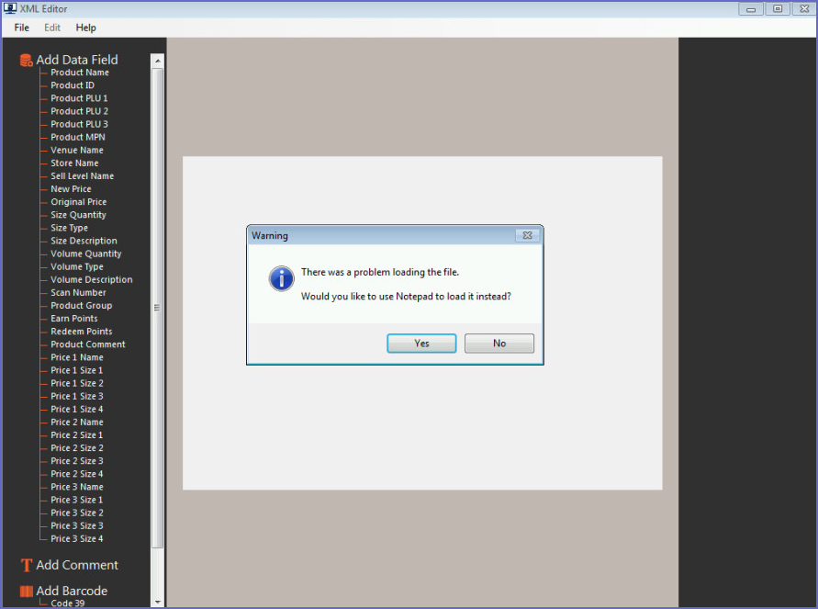Click the XML Editor app icon in title bar

pyautogui.click(x=10, y=9)
